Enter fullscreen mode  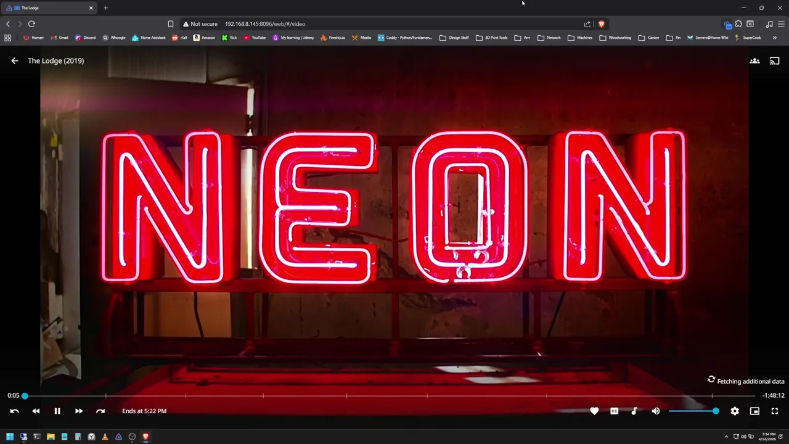[x=775, y=411]
